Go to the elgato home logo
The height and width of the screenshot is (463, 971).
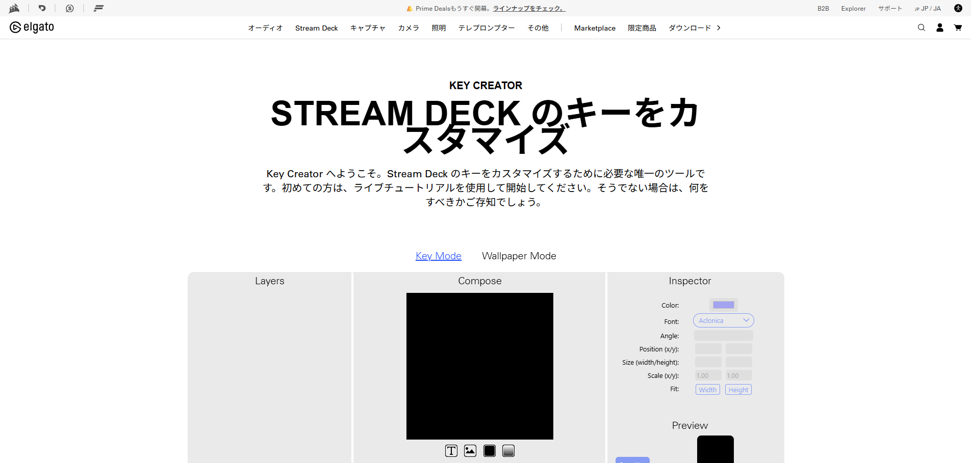point(32,27)
